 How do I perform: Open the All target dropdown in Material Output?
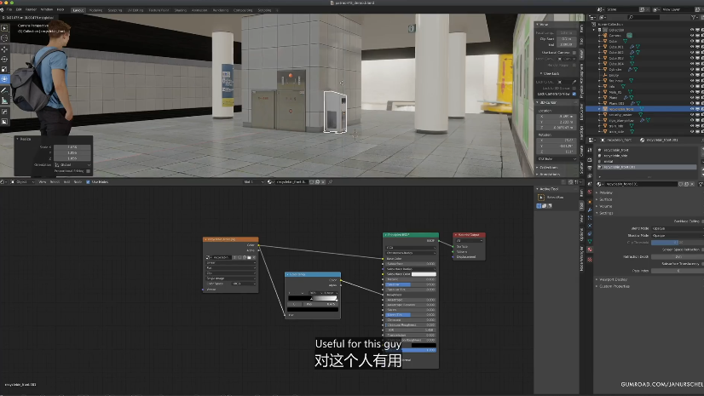click(x=469, y=241)
